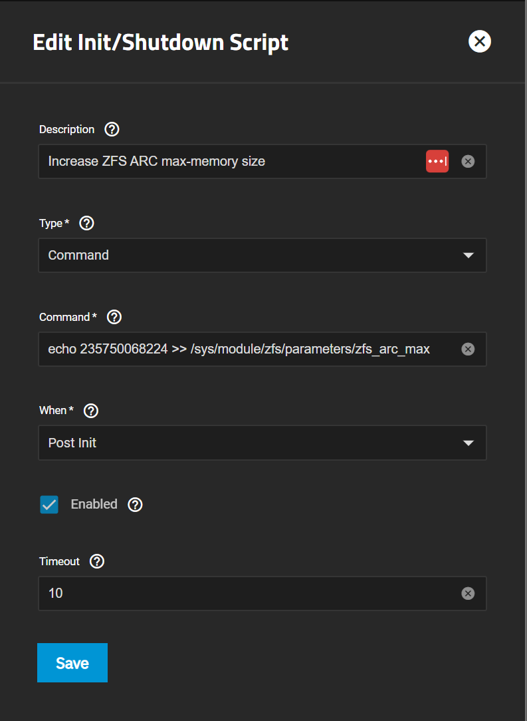This screenshot has height=721, width=527.
Task: Clear the Timeout value
Action: coord(468,593)
